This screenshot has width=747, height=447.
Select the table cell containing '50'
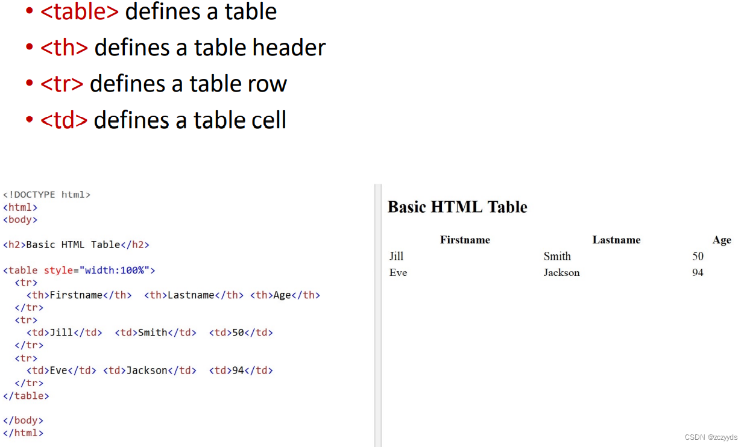(698, 256)
